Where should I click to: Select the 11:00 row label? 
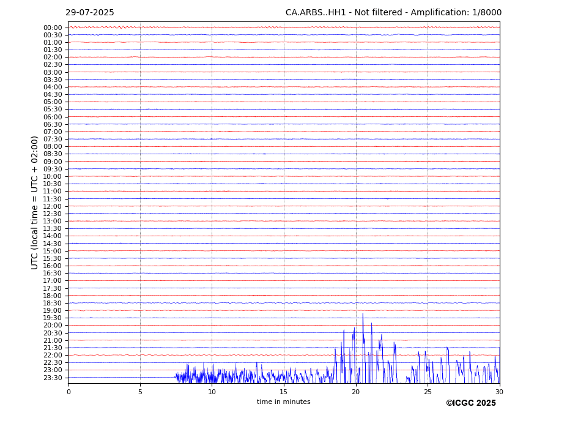click(x=53, y=192)
